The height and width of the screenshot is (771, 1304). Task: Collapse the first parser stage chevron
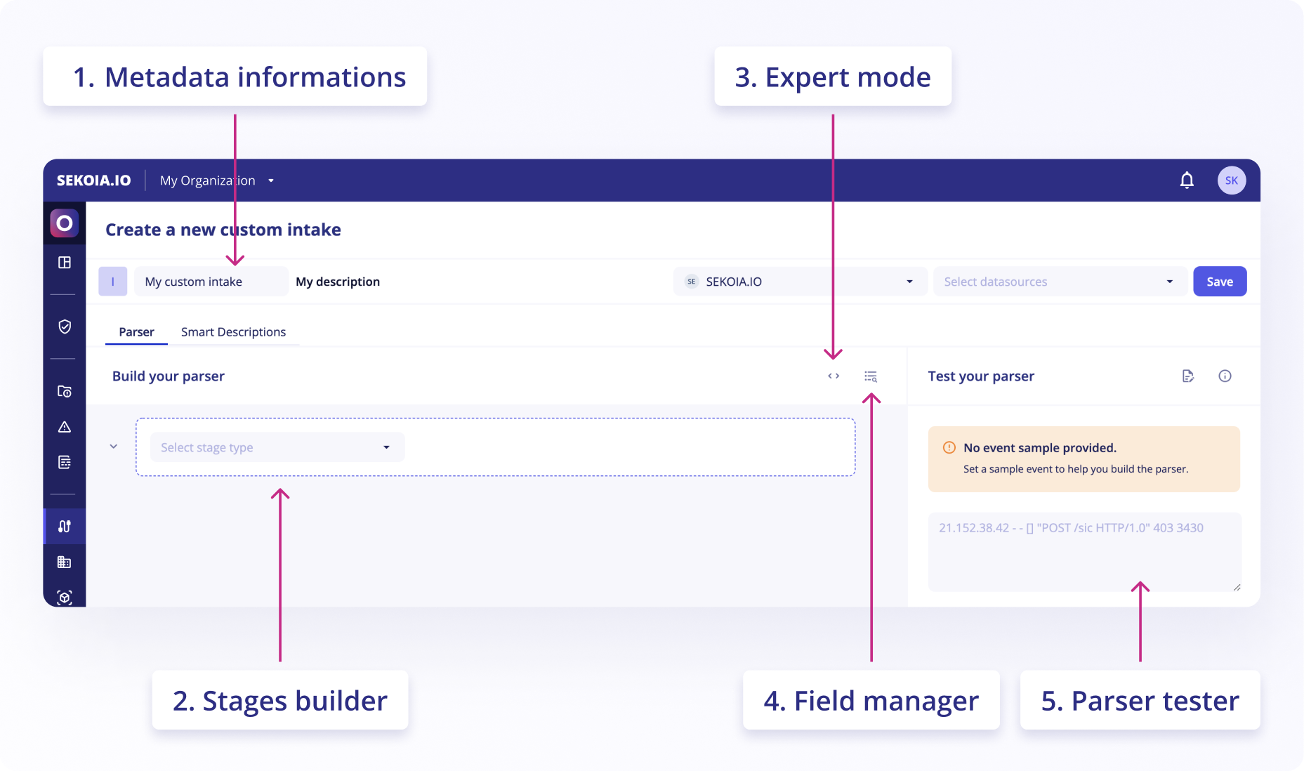[x=113, y=447]
